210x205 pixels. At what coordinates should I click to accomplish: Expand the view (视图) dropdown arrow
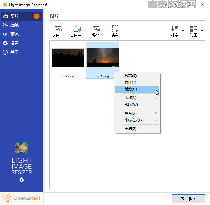pyautogui.click(x=202, y=31)
